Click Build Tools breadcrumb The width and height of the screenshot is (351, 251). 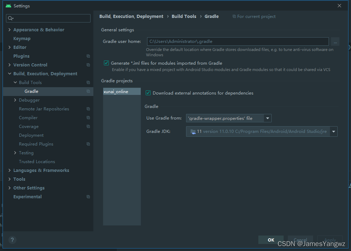pyautogui.click(x=184, y=17)
